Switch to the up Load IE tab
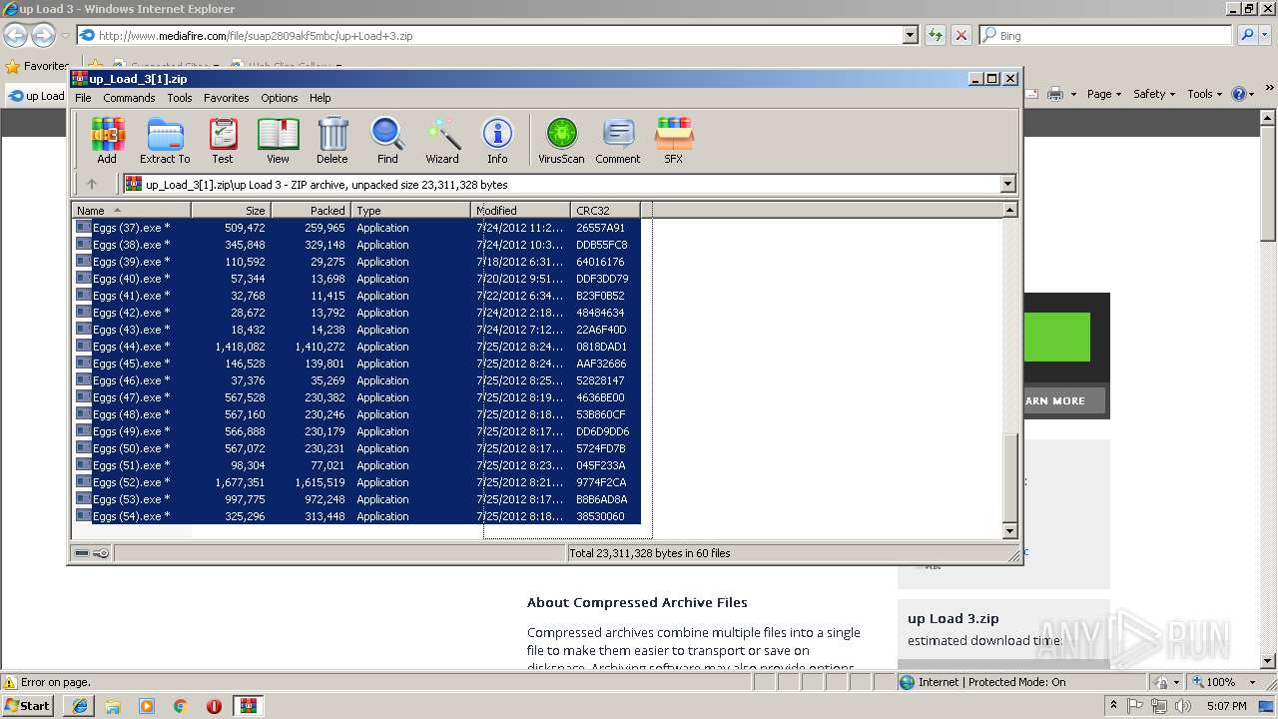The width and height of the screenshot is (1278, 719). click(37, 95)
